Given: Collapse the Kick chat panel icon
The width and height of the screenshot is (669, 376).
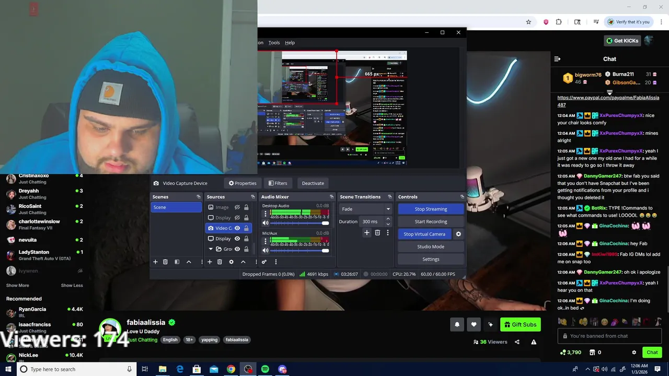Looking at the screenshot, I should pyautogui.click(x=557, y=59).
